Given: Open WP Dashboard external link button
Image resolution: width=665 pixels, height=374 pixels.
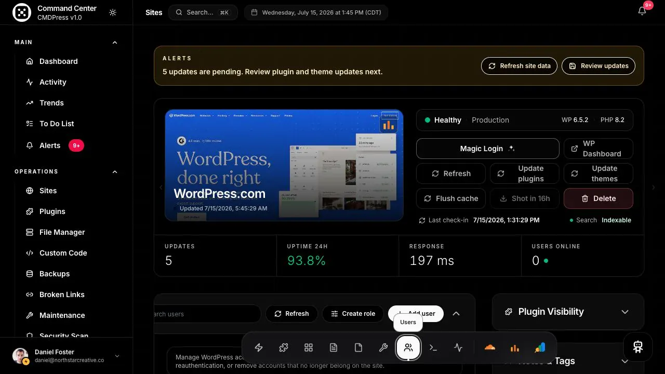Looking at the screenshot, I should 598,149.
